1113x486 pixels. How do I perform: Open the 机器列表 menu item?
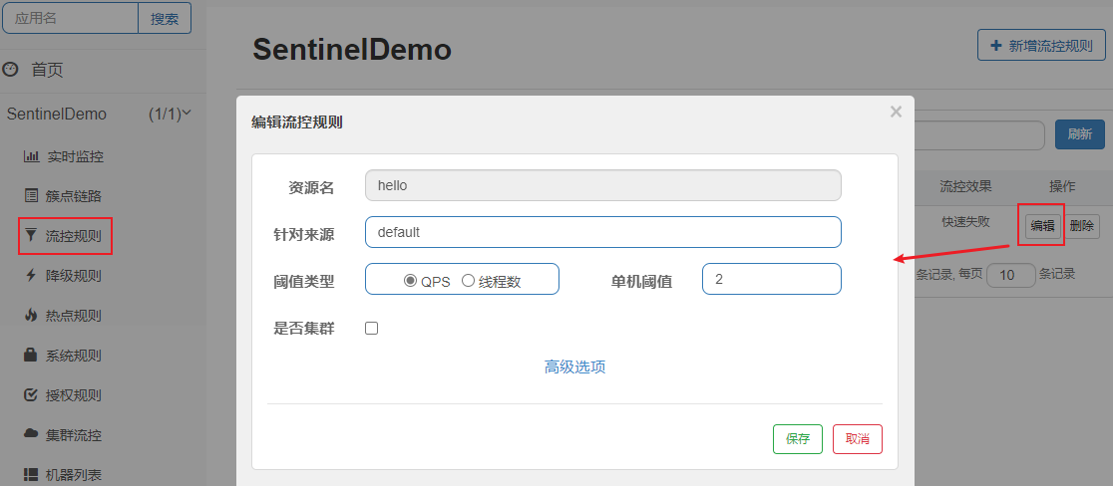coord(68,474)
